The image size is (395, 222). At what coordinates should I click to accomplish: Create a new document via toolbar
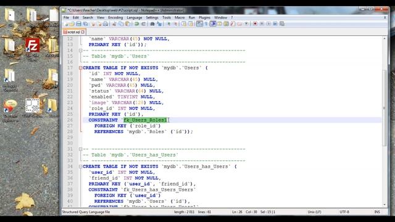pyautogui.click(x=66, y=23)
